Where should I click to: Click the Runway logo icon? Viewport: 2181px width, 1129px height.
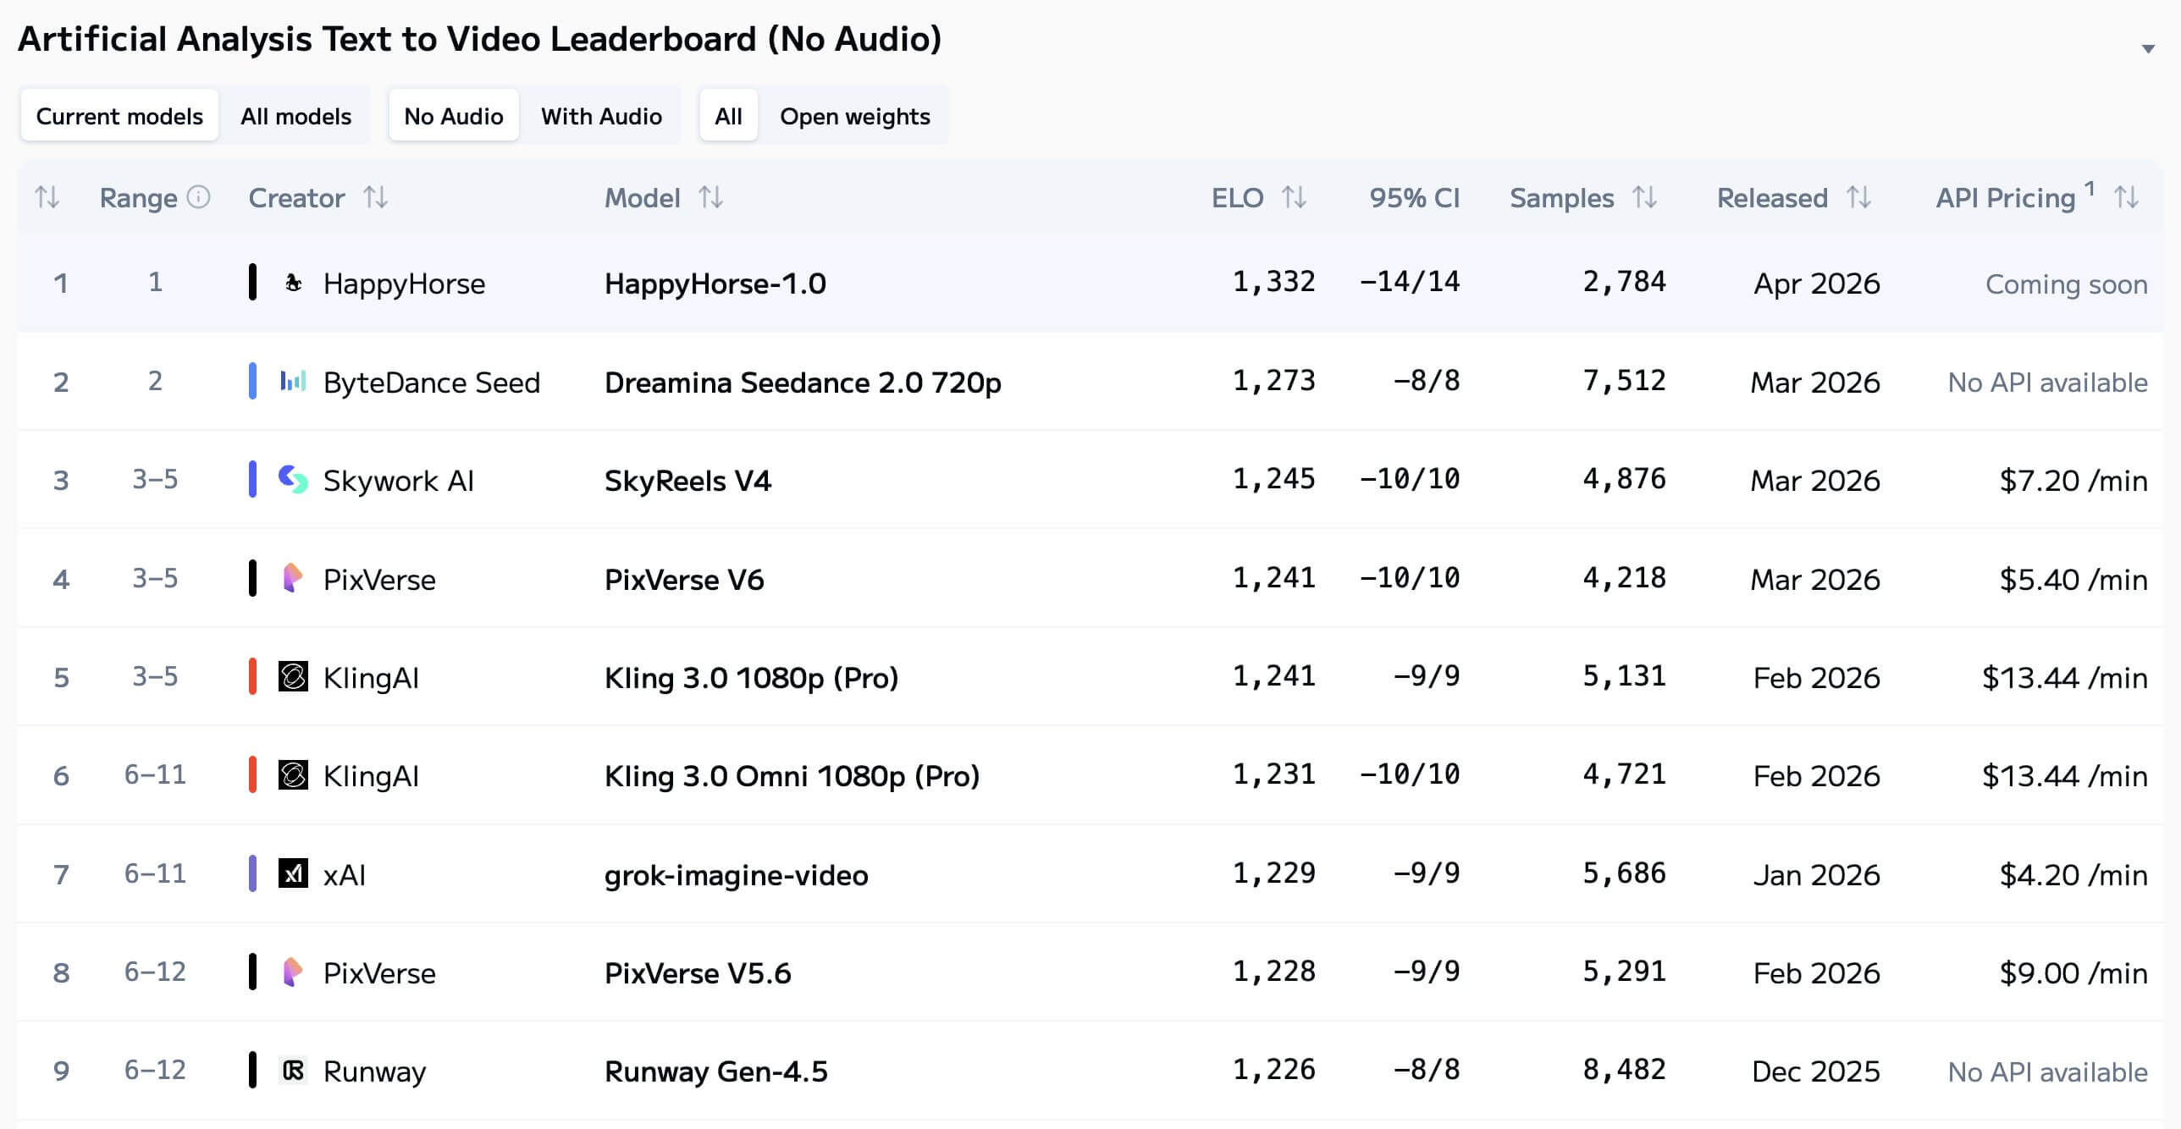click(293, 1071)
